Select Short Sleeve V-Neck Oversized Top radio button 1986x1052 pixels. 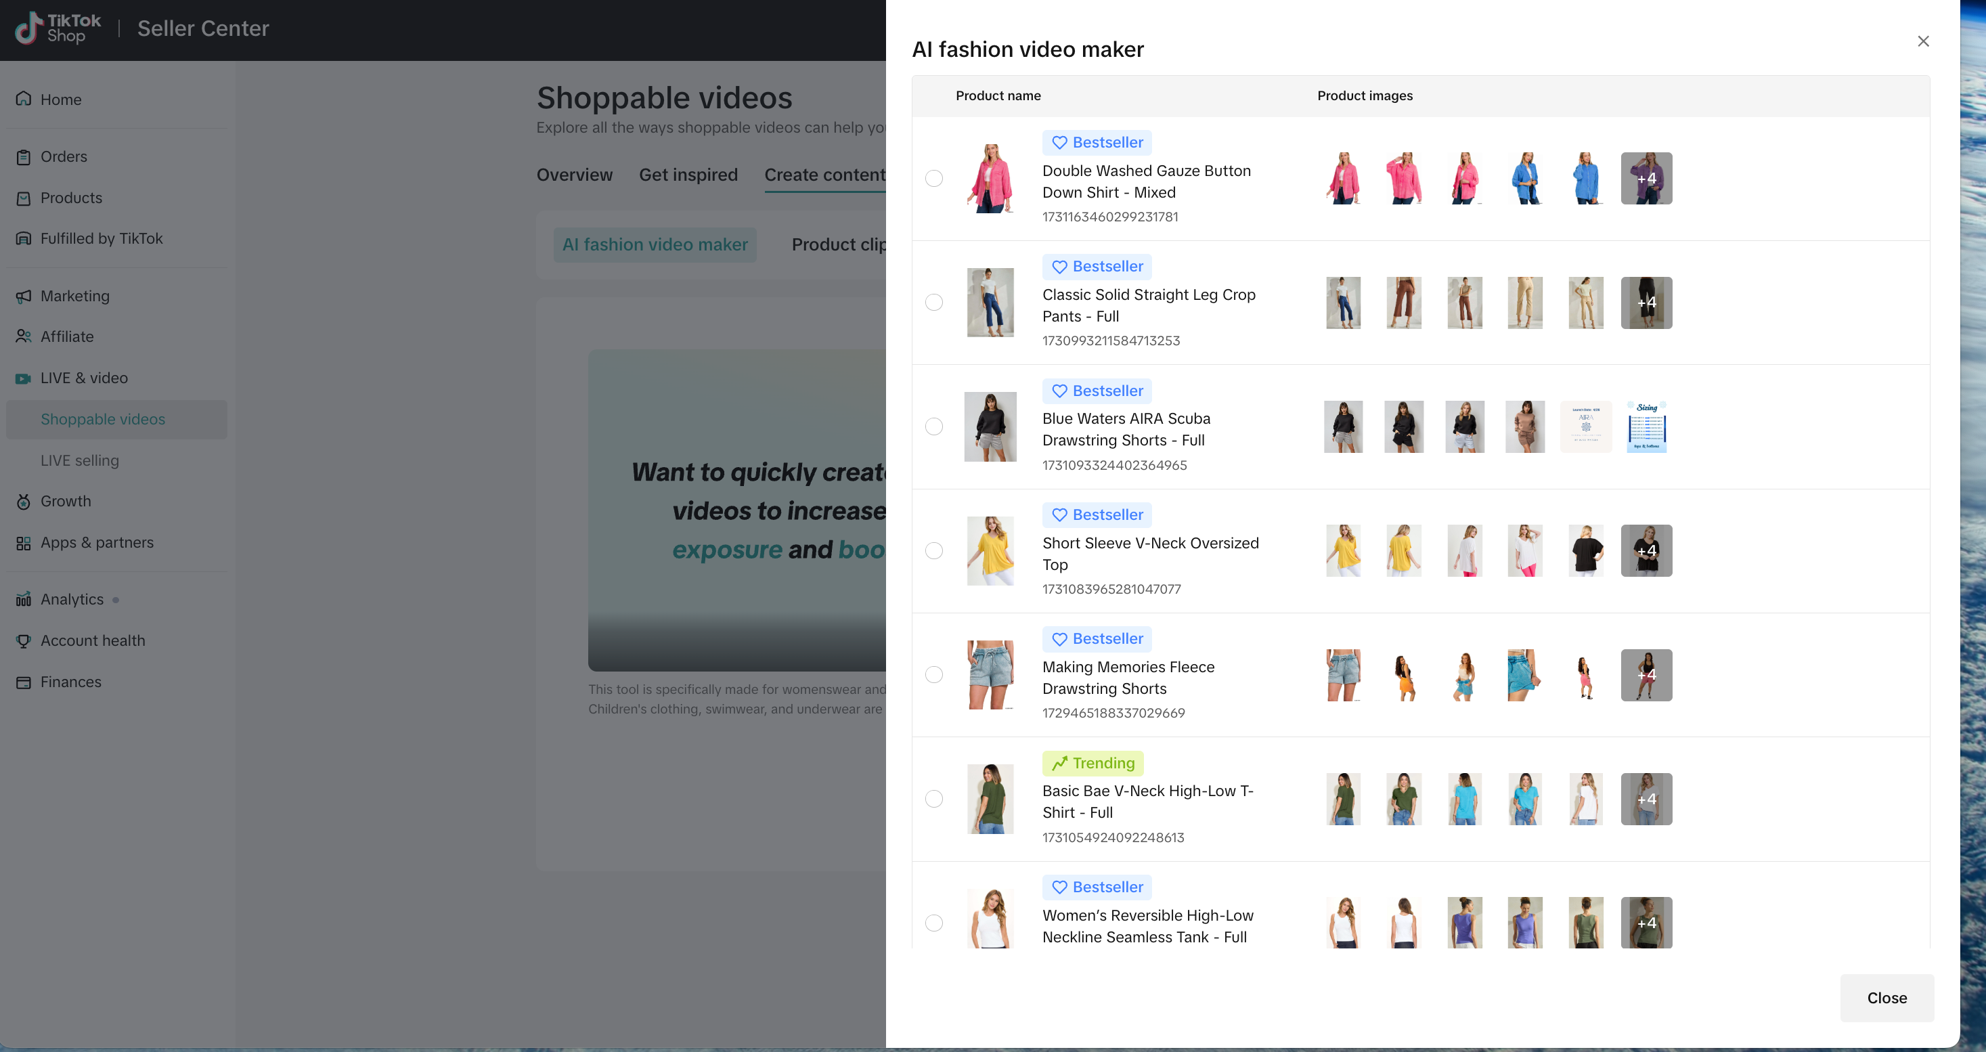933,550
